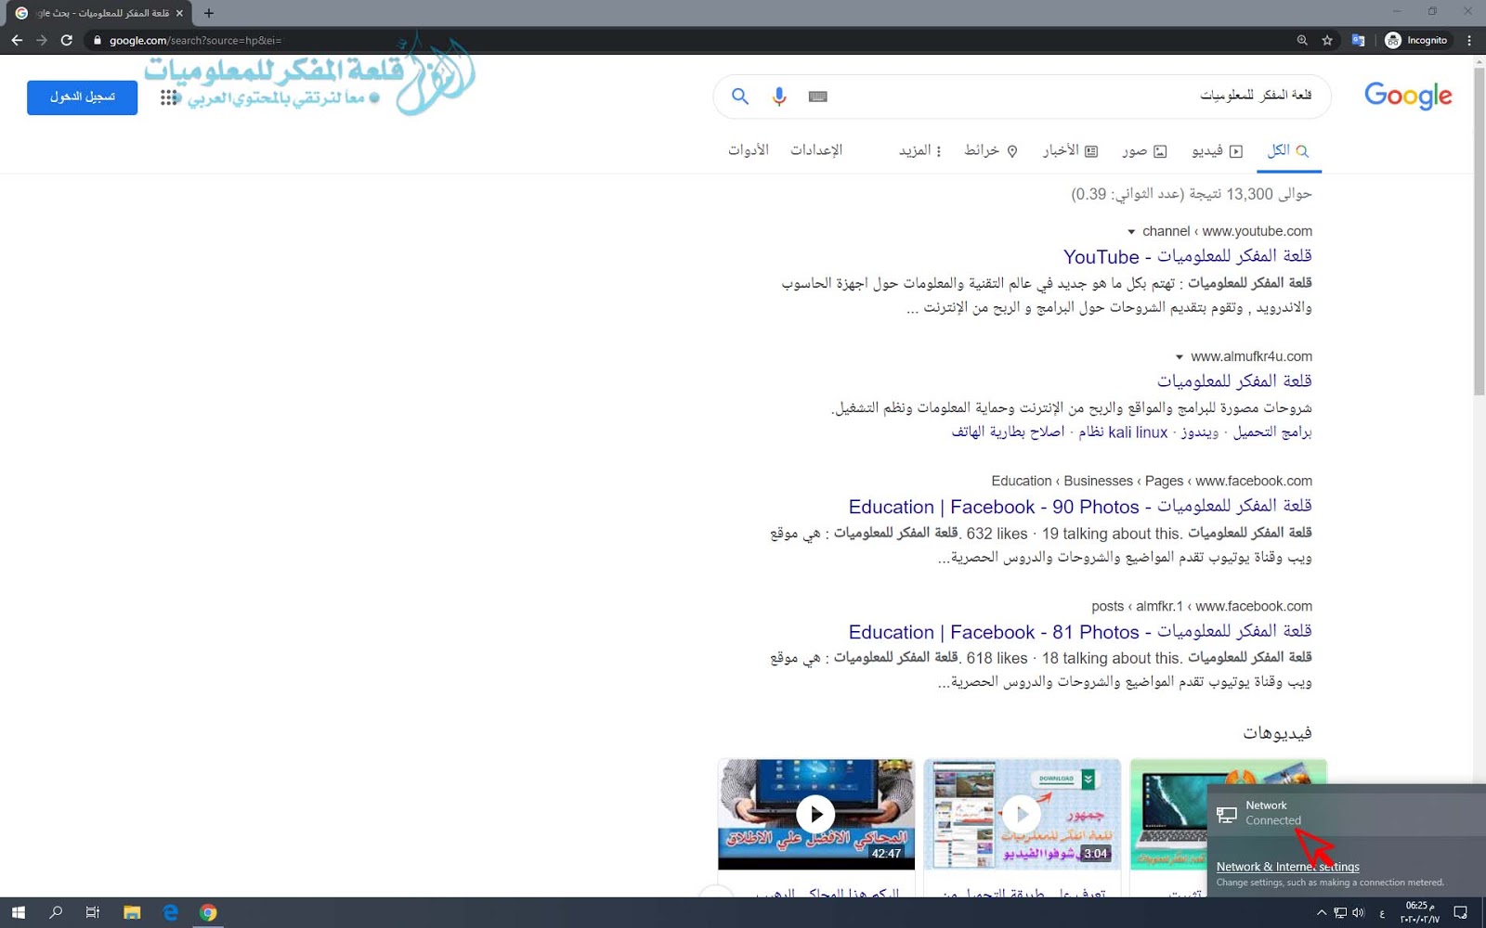Click the input language indicator

point(1382,914)
